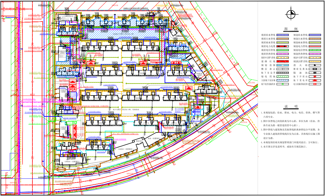Click the 地下电信设施用房 green circle symbol
This screenshot has height=196, width=325.
(283, 84)
